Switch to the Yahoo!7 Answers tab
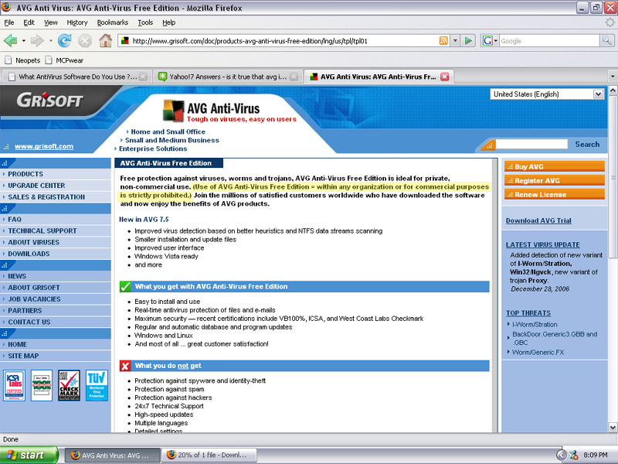The image size is (618, 464). [x=227, y=77]
